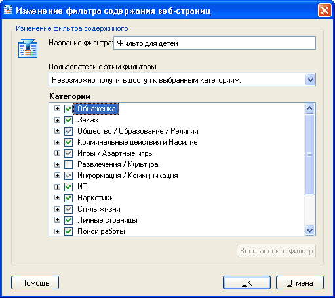This screenshot has height=298, width=335.
Task: Toggle Игры / Азартные игры checkbox
Action: (x=68, y=153)
